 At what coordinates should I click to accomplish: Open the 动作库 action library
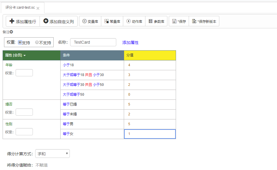click(134, 21)
